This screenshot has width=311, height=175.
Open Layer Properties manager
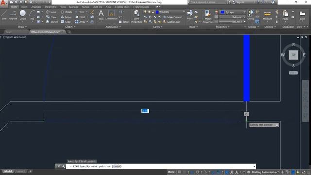pyautogui.click(x=137, y=17)
